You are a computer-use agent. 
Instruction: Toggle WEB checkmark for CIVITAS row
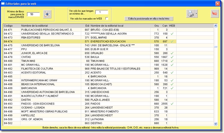[x=172, y=57]
